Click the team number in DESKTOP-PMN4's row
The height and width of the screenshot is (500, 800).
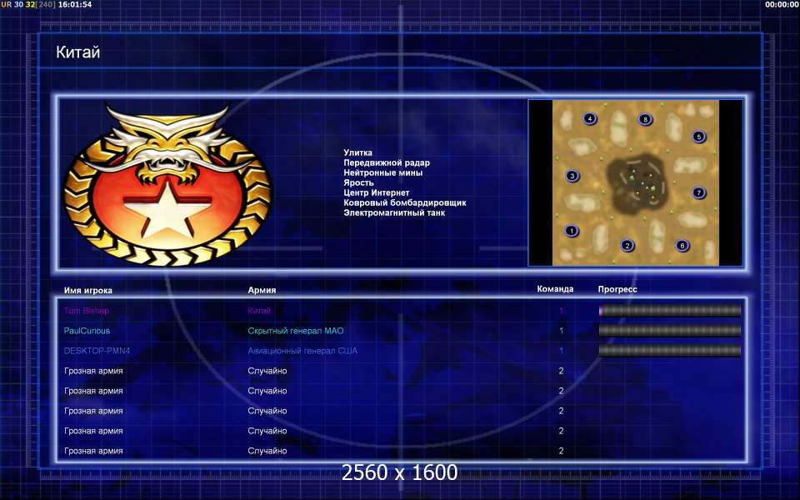click(561, 351)
